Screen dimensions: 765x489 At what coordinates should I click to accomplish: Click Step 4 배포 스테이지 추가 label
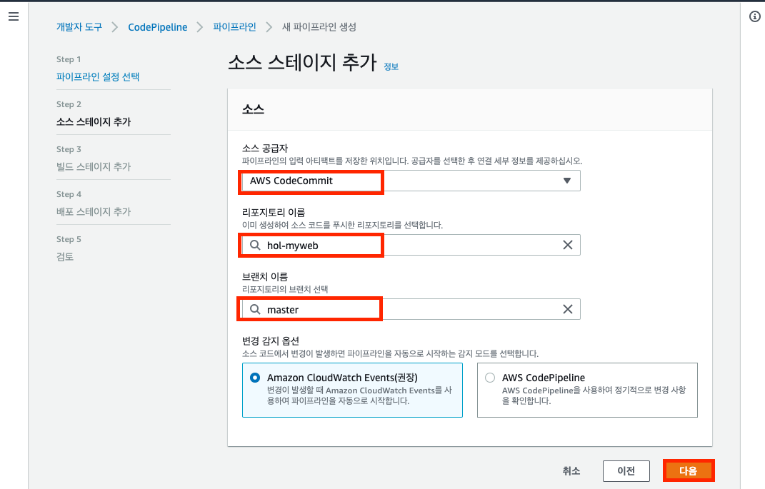tap(94, 211)
